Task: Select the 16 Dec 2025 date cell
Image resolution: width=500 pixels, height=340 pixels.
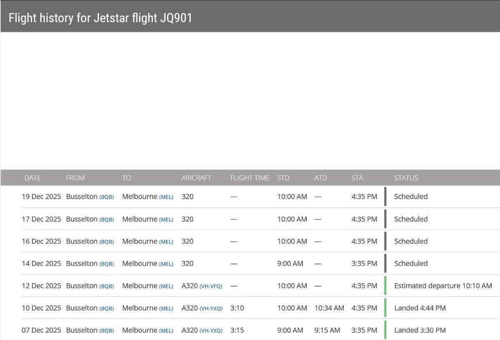Action: [x=41, y=241]
